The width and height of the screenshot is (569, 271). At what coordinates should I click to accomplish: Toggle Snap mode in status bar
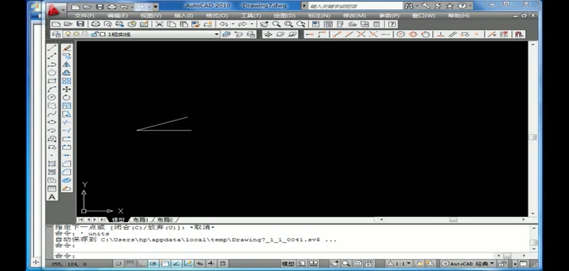click(x=118, y=264)
